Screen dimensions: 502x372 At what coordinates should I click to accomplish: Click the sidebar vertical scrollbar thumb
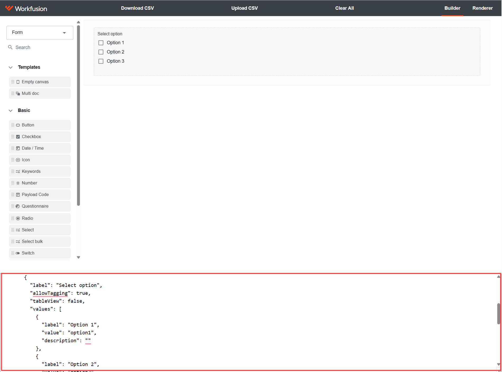(78, 115)
